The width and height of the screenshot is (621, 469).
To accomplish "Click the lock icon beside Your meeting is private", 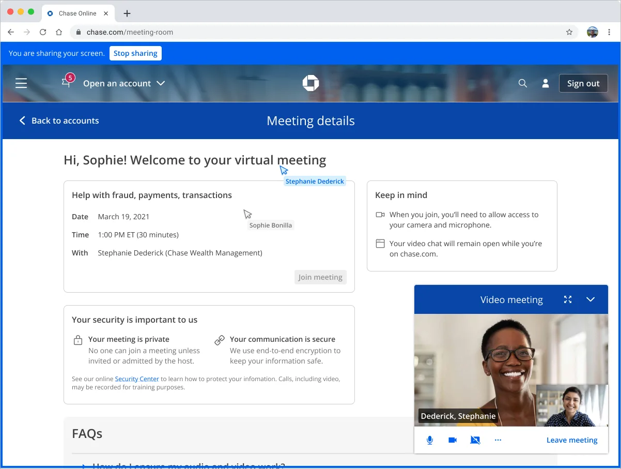I will point(78,340).
